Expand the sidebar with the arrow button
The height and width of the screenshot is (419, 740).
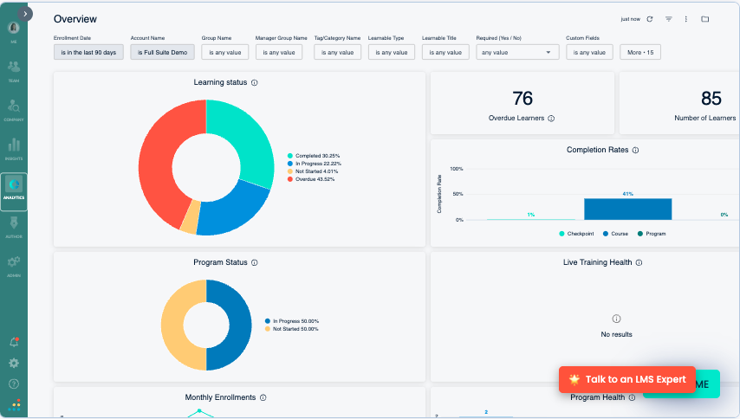(26, 14)
